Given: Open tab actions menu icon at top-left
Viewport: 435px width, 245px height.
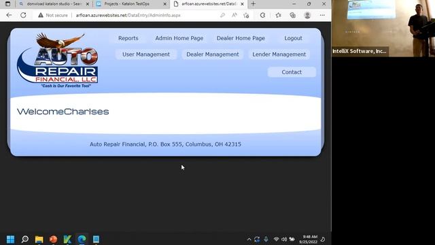Looking at the screenshot, I should [7, 4].
